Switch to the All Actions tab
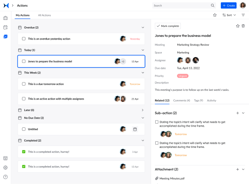Viewport: 249px width, 184px height. coord(44,15)
